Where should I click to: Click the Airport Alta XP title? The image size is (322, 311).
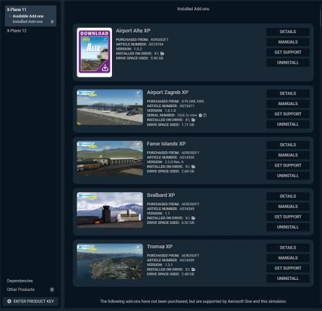pos(133,30)
